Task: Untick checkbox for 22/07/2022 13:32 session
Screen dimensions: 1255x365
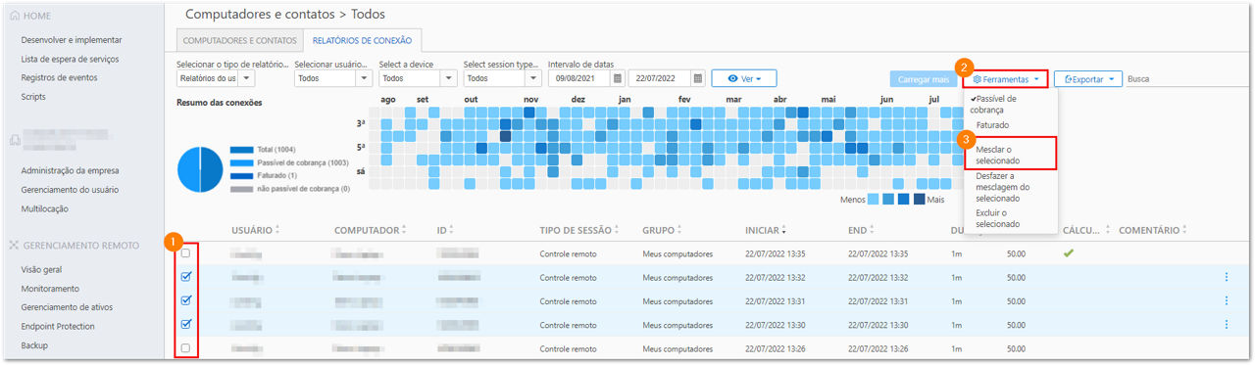Action: click(x=185, y=277)
